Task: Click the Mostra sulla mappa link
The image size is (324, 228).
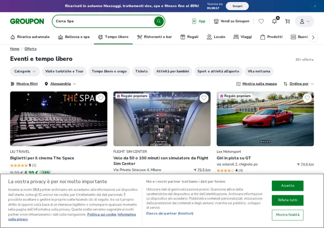Action: click(256, 84)
